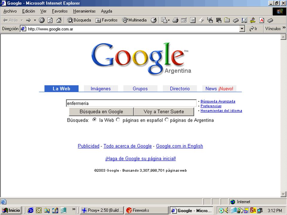The width and height of the screenshot is (287, 215).
Task: Open the Multimedia toolbar button
Action: pyautogui.click(x=134, y=20)
